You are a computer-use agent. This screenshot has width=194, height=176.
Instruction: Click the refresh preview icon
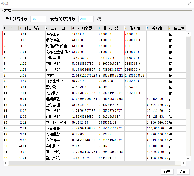(99, 19)
